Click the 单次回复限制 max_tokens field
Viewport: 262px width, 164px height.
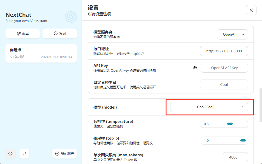[235, 157]
